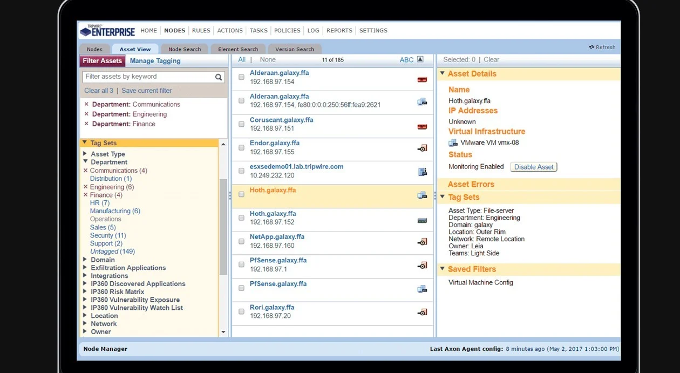This screenshot has height=373, width=680.
Task: Click the Disable Asset button
Action: [533, 167]
